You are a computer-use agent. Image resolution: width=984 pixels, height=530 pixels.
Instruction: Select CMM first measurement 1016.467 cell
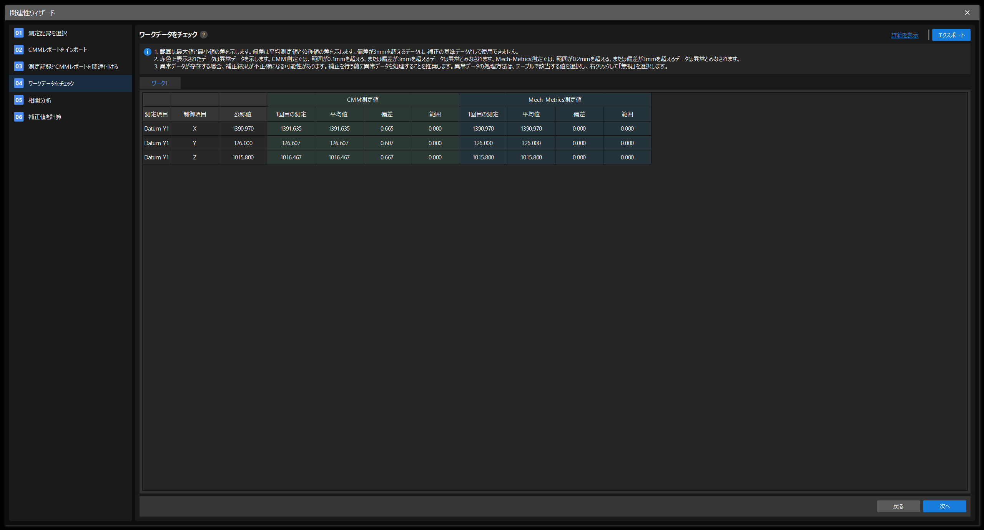291,157
